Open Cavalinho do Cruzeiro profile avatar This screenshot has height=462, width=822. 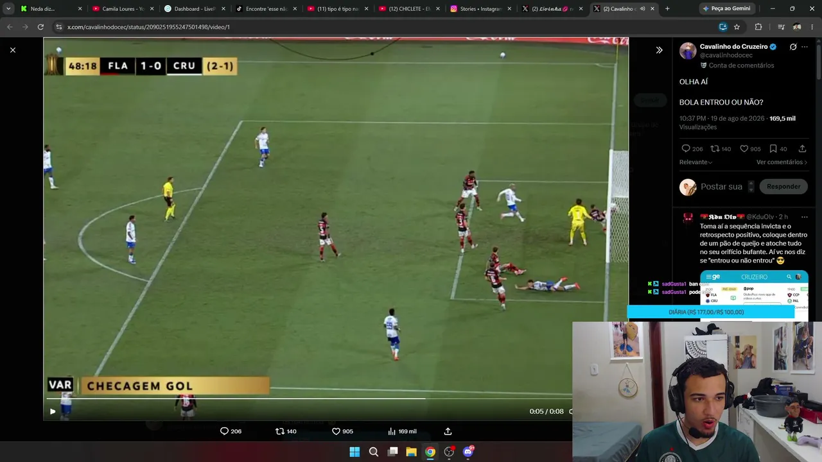pos(688,51)
